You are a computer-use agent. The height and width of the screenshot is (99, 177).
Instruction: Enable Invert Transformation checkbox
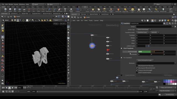[137, 73]
